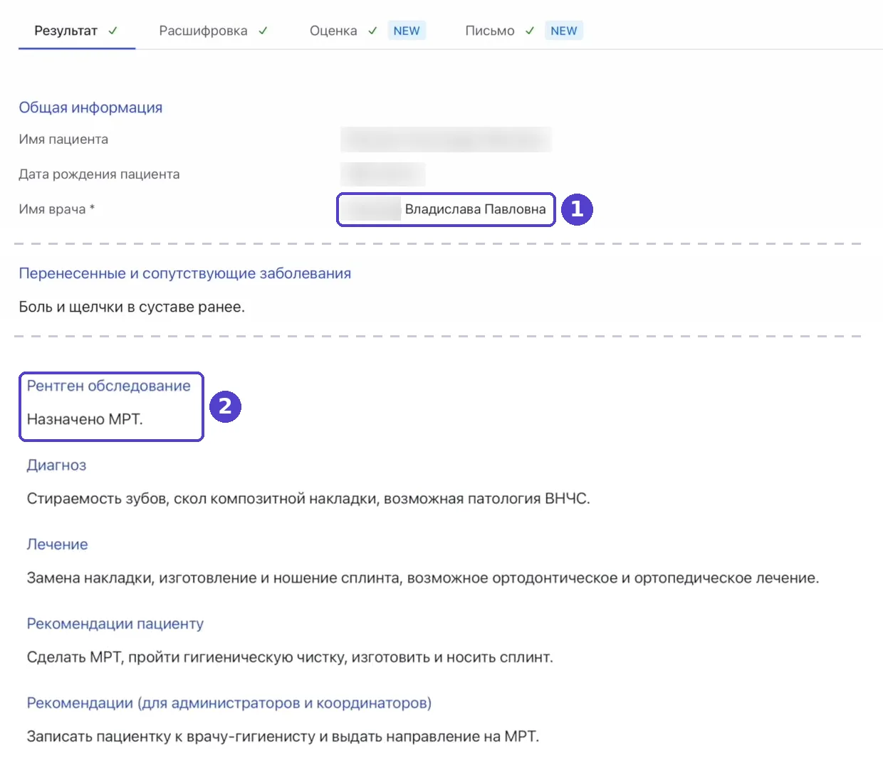Switch to the Письмо tab
The image size is (883, 758).
(490, 31)
